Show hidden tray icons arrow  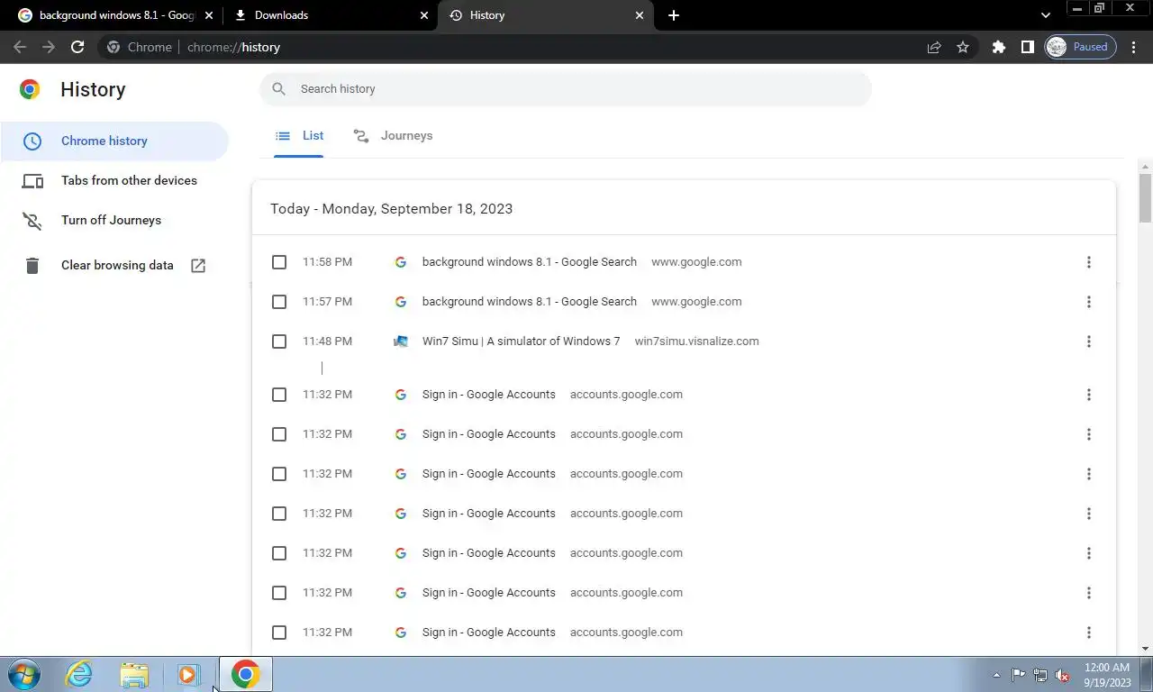996,675
